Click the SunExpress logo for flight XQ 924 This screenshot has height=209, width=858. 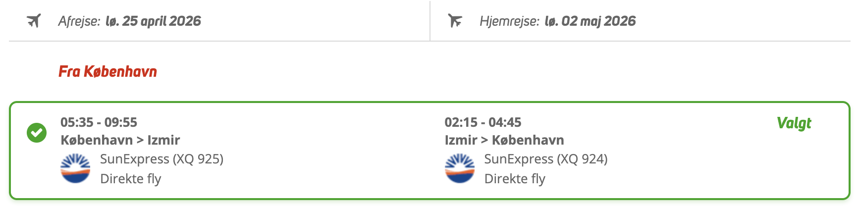tap(460, 168)
